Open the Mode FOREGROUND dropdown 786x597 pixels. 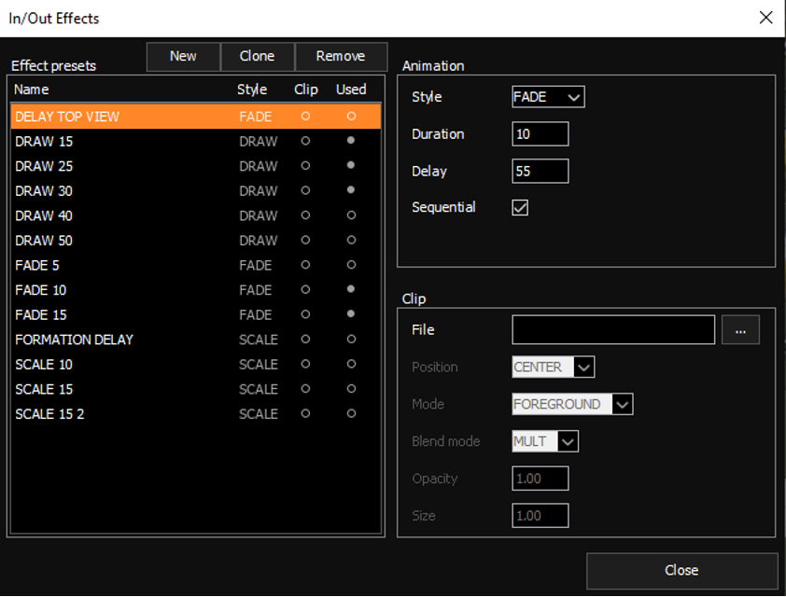click(572, 404)
